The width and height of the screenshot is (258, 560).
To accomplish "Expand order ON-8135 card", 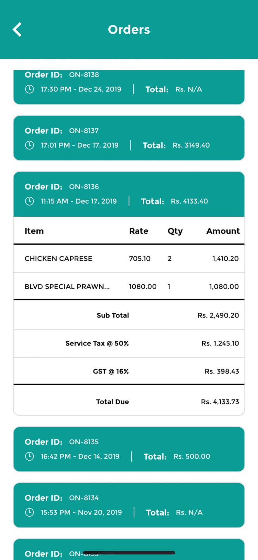I will [x=129, y=449].
